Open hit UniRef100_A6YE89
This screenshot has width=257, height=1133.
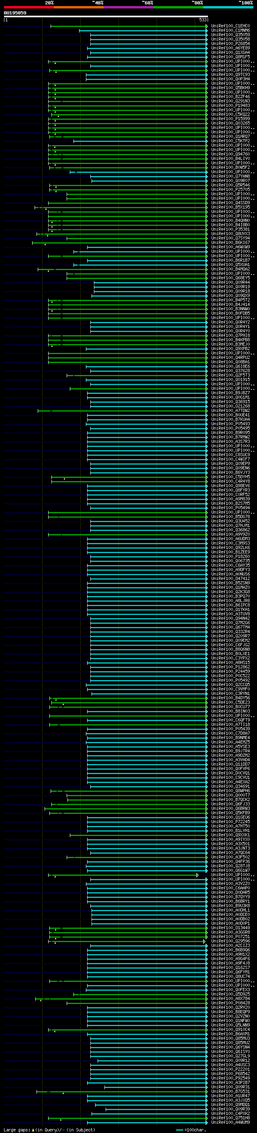[x=230, y=48]
